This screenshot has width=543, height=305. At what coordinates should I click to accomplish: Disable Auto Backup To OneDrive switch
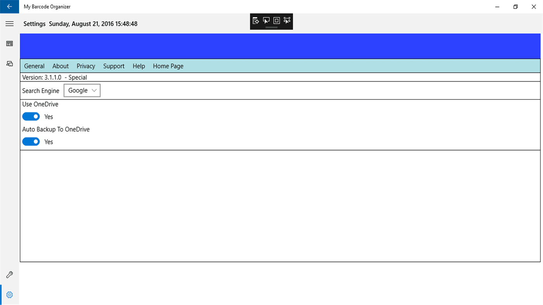click(31, 142)
